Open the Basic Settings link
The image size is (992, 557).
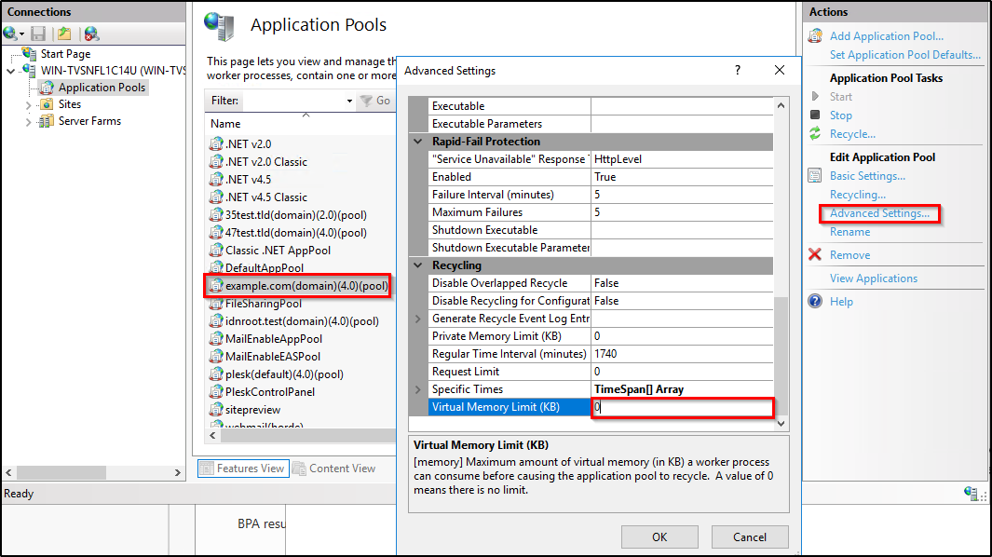pyautogui.click(x=867, y=176)
